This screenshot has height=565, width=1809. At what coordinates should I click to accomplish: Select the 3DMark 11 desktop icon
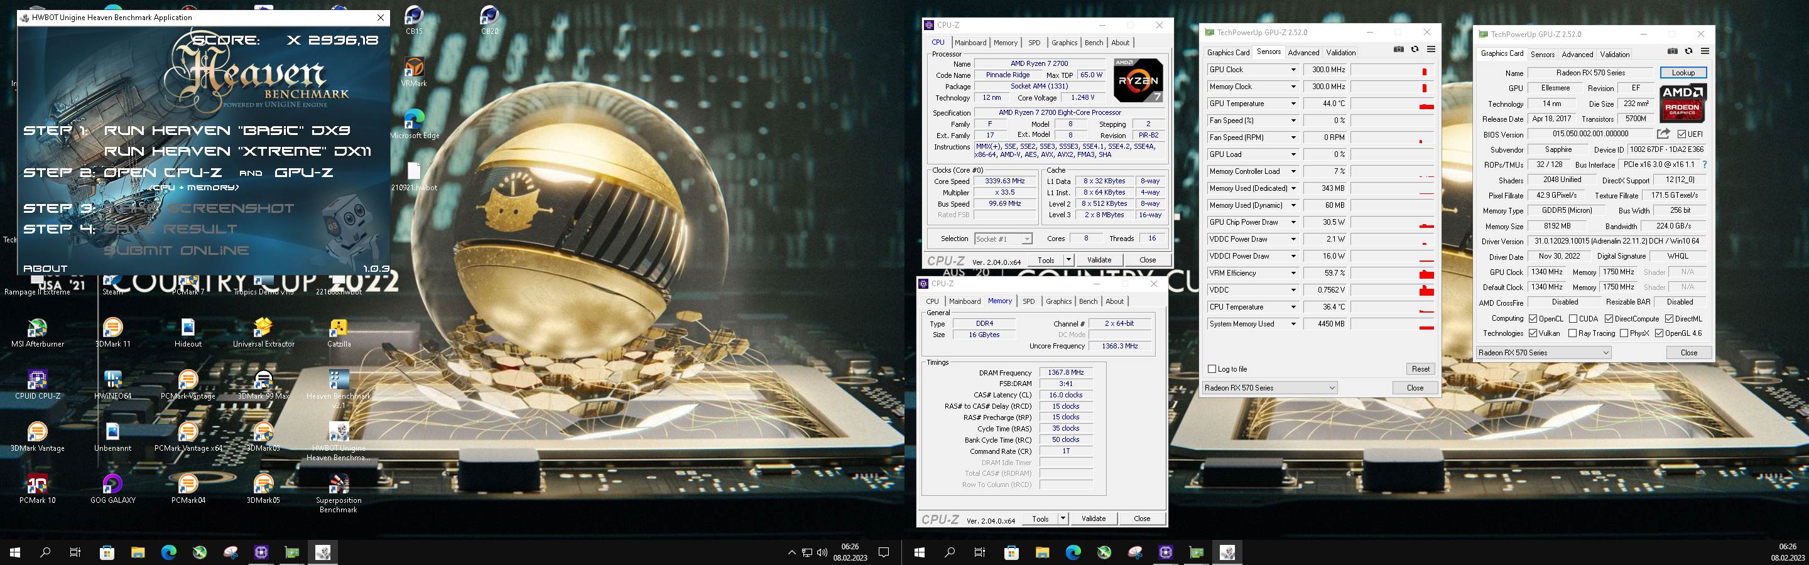pyautogui.click(x=112, y=333)
